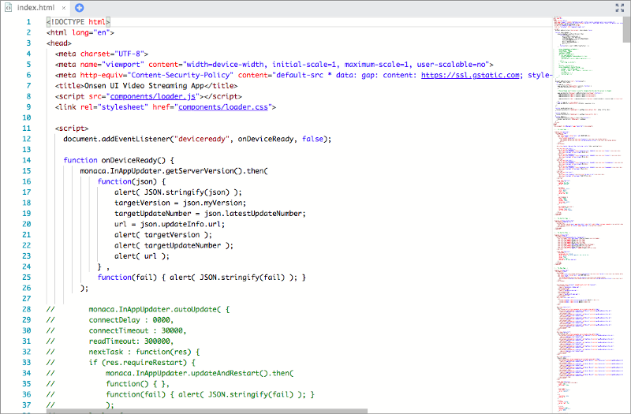The image size is (631, 414).
Task: Click line number 11 in gutter
Action: (27, 129)
